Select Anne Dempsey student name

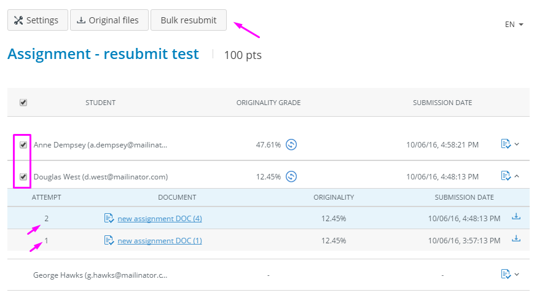point(100,145)
